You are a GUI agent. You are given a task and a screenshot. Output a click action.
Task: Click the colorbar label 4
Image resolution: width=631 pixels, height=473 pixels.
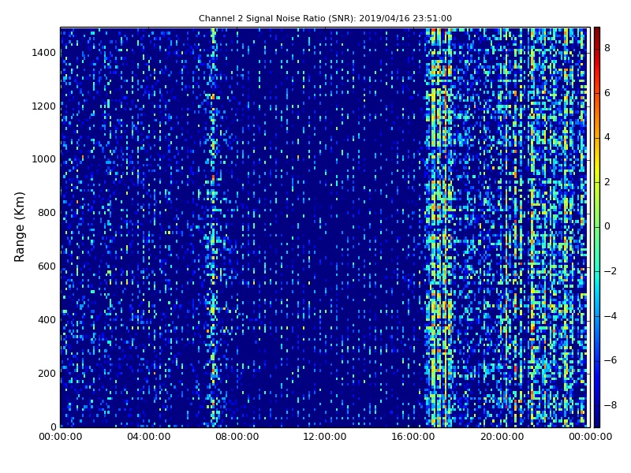point(607,137)
